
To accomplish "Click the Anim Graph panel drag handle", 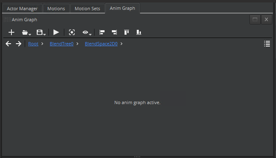I will (7, 20).
